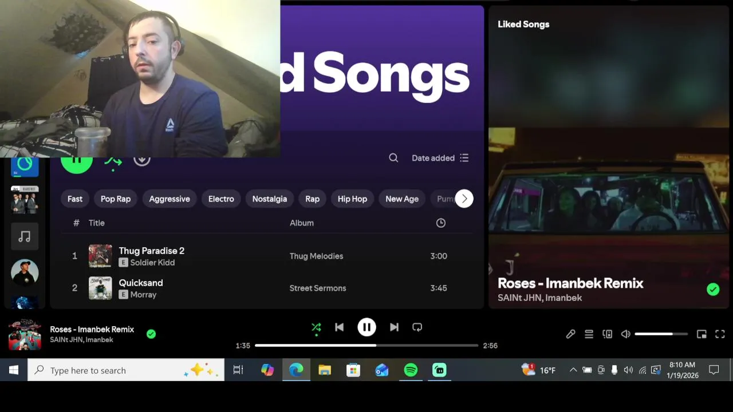Filter songs by Fast tag
Image resolution: width=733 pixels, height=412 pixels.
point(75,199)
